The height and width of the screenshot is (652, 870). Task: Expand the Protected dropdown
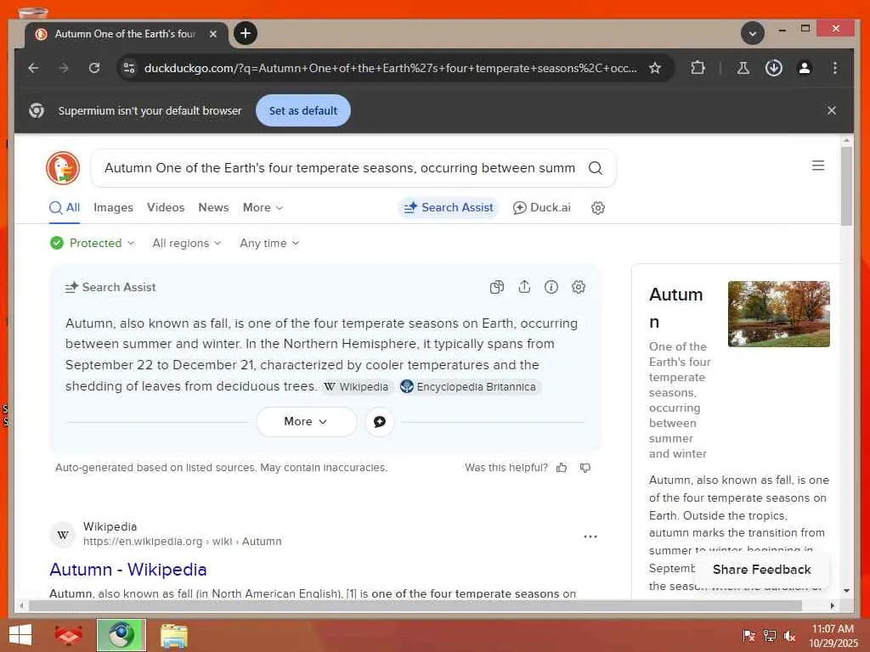(x=92, y=243)
